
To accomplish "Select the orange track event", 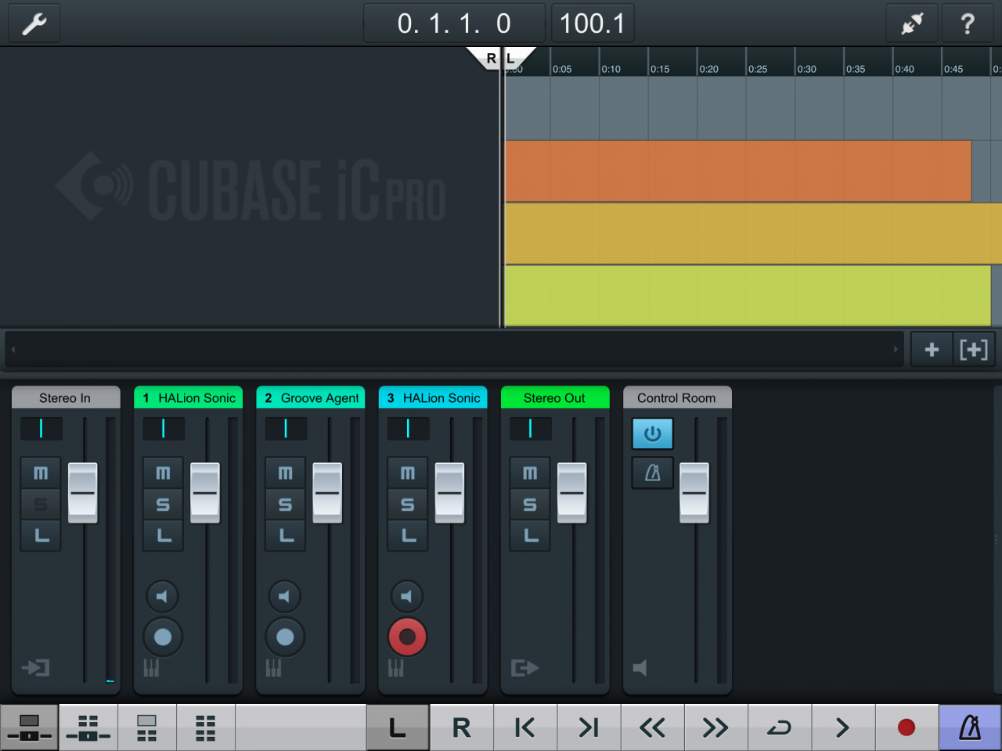I will click(x=738, y=171).
